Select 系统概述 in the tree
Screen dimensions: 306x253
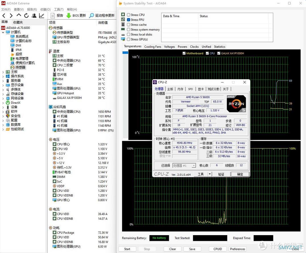click(22, 37)
